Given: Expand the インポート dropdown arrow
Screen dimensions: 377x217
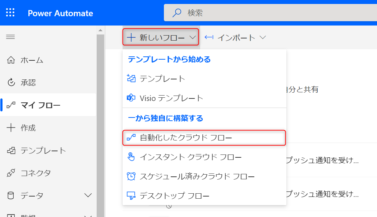Looking at the screenshot, I should pos(263,37).
